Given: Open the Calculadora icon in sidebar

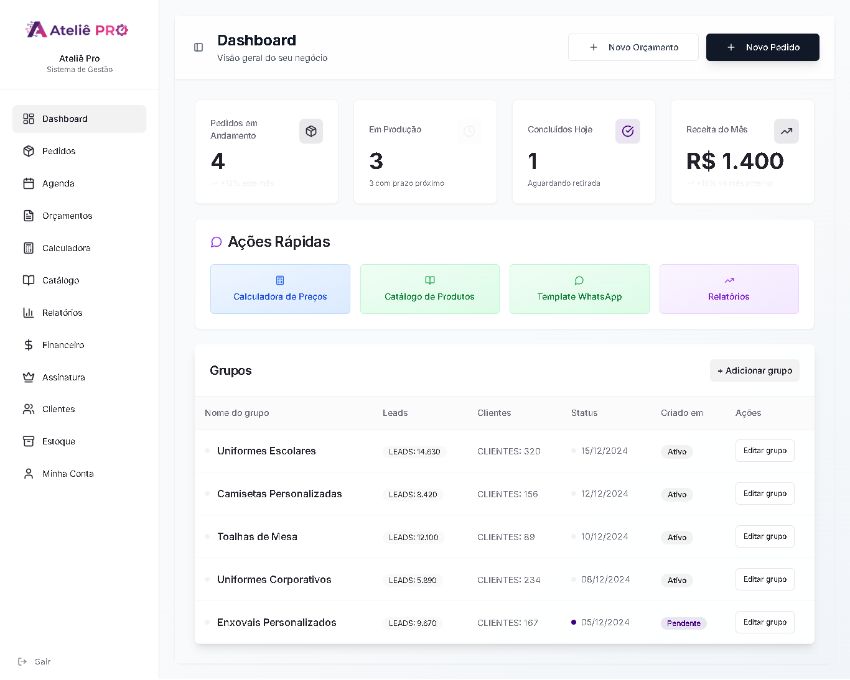Looking at the screenshot, I should coord(29,248).
